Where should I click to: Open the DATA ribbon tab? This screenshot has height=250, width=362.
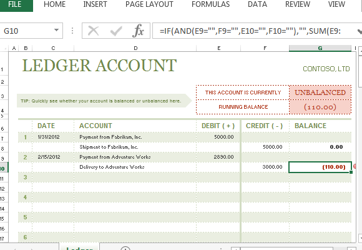click(x=257, y=4)
